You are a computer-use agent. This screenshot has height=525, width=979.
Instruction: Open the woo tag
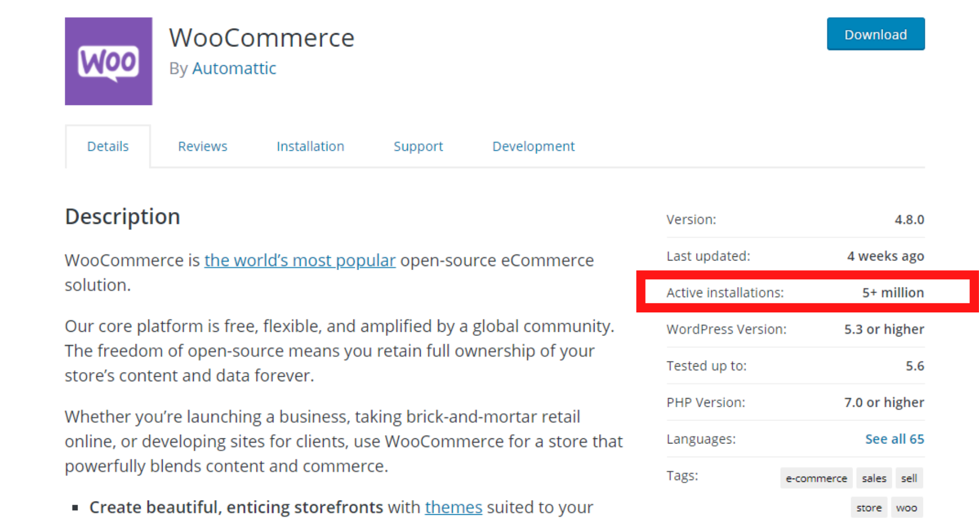(907, 508)
